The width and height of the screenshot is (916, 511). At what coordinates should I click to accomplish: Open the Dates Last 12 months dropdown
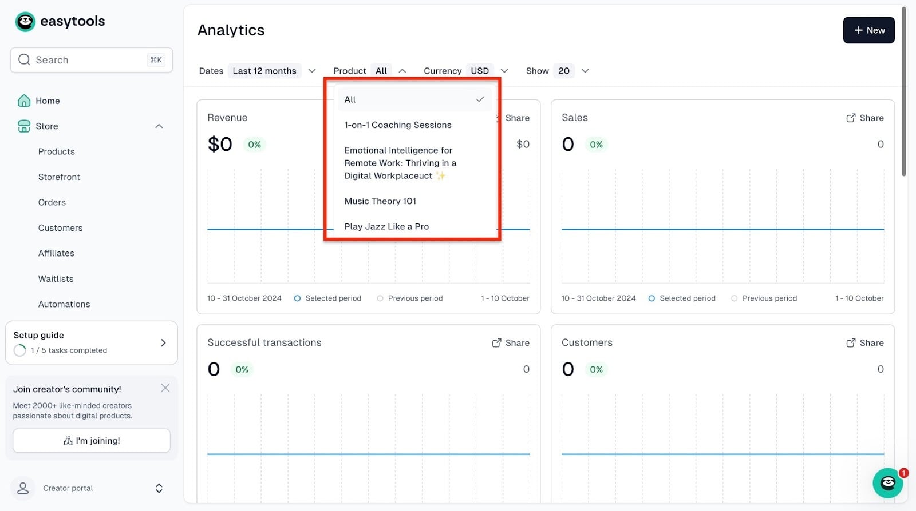(x=272, y=71)
